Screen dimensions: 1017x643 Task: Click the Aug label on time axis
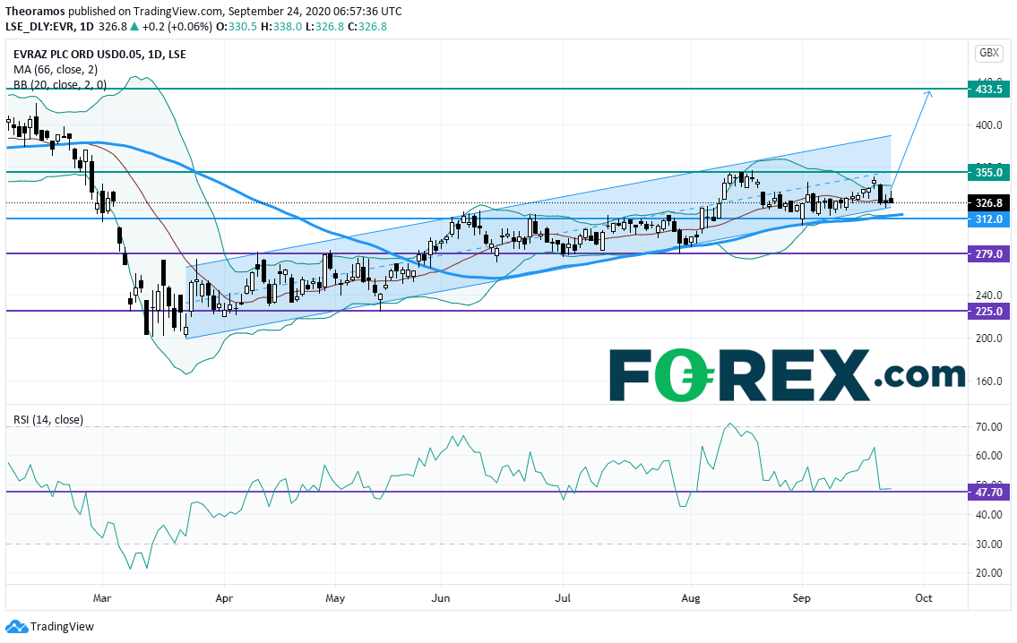pos(690,596)
